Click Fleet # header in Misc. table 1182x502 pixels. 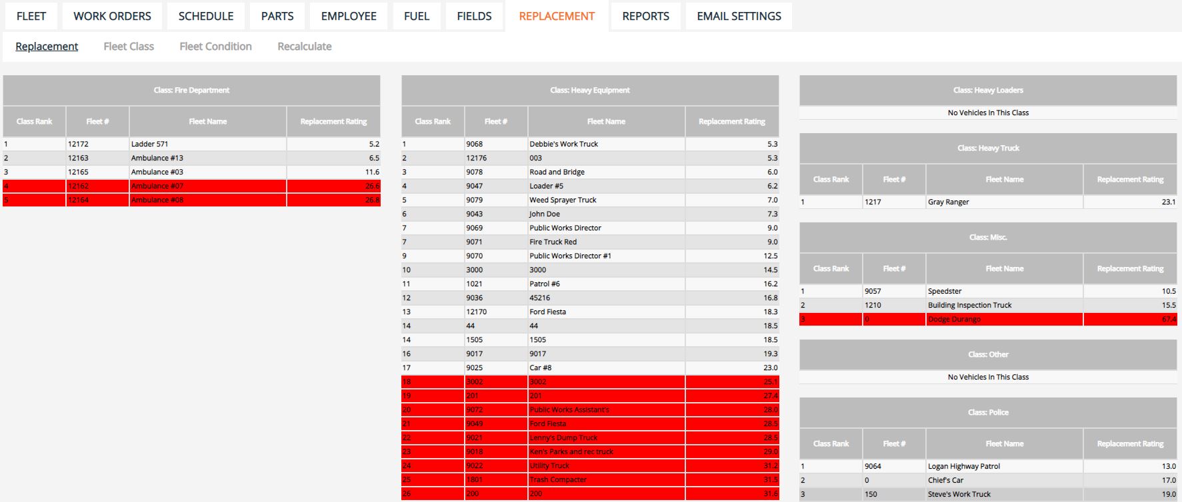[x=894, y=268]
